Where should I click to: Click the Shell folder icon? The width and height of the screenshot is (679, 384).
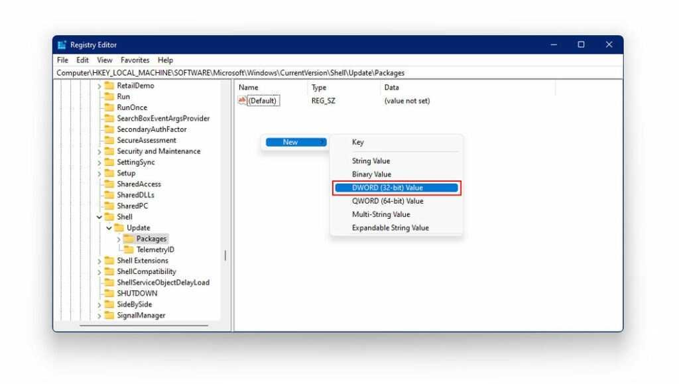tap(109, 217)
